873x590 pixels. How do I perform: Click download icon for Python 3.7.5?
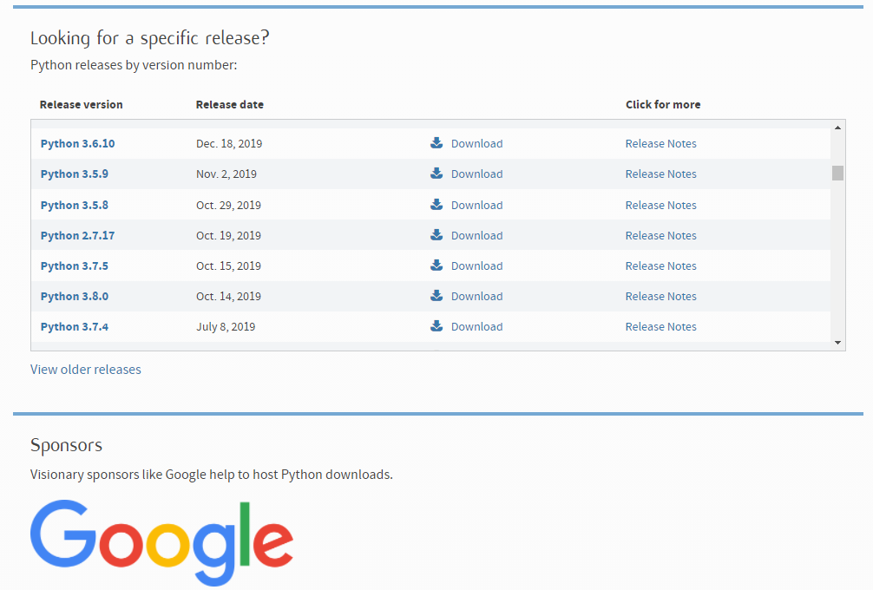[436, 265]
